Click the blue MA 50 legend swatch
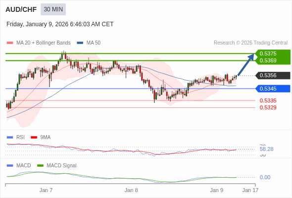This screenshot has width=292, height=198. (x=80, y=43)
